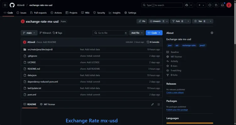Click the GitHub logo

pyautogui.click(x=12, y=5)
